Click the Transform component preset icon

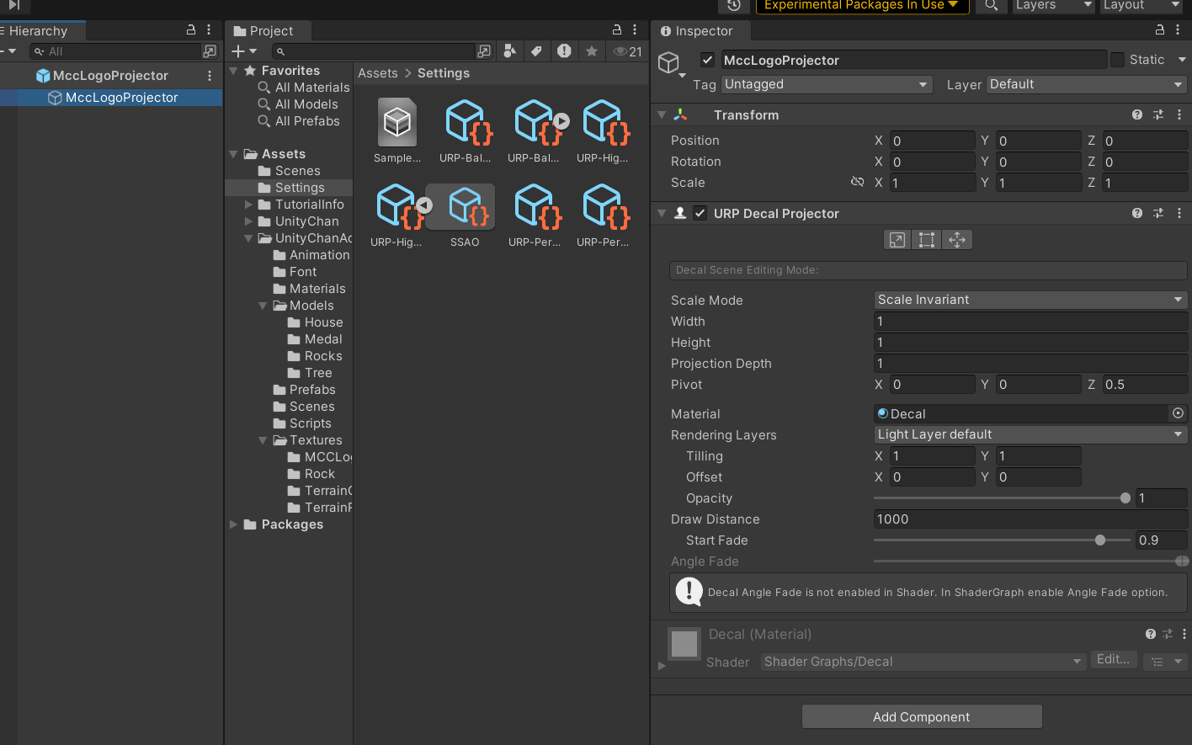1158,115
